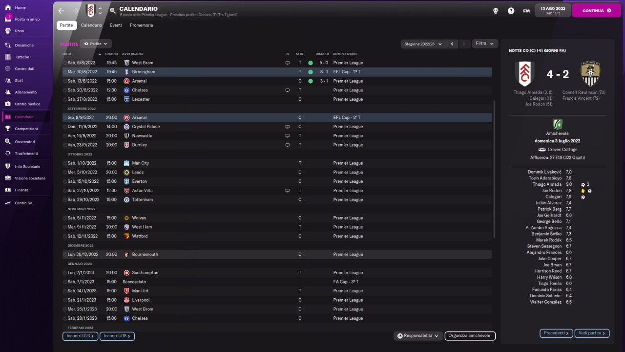Screen dimensions: 625x352
Task: Click the Rosa squad icon
Action: point(8,31)
